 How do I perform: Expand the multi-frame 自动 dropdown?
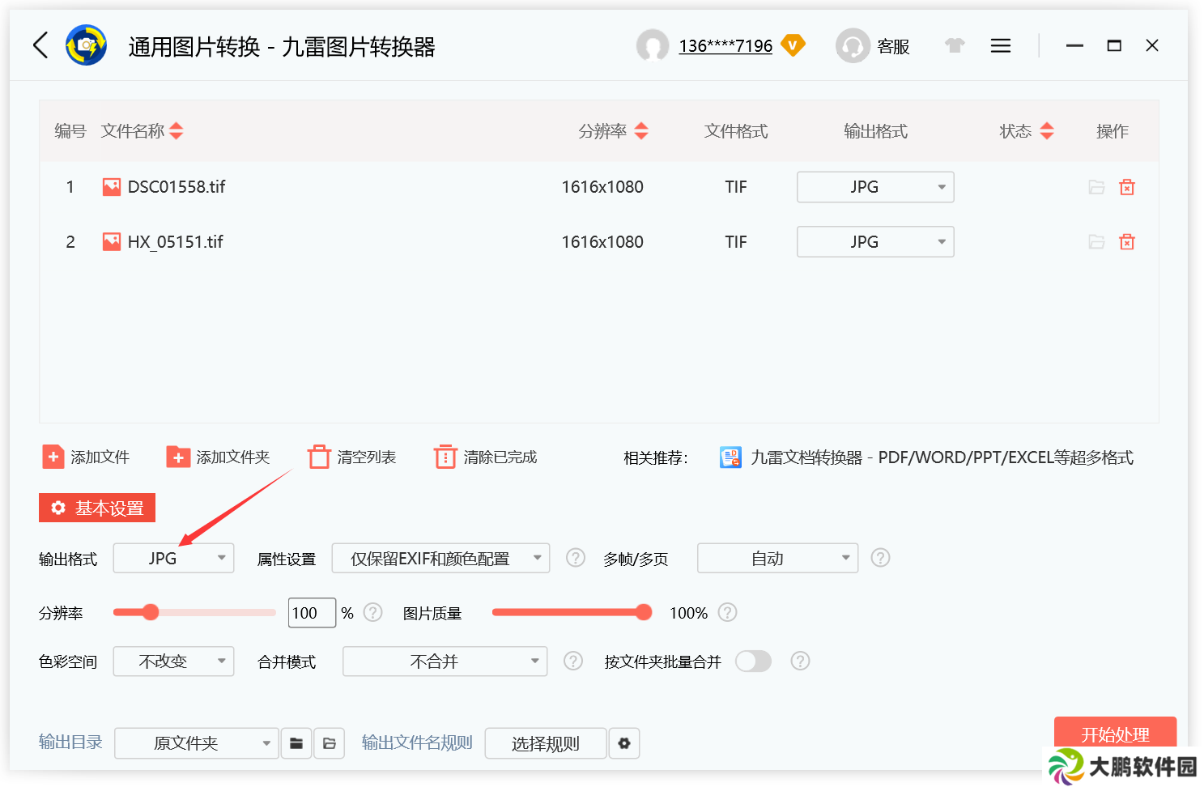tap(777, 558)
